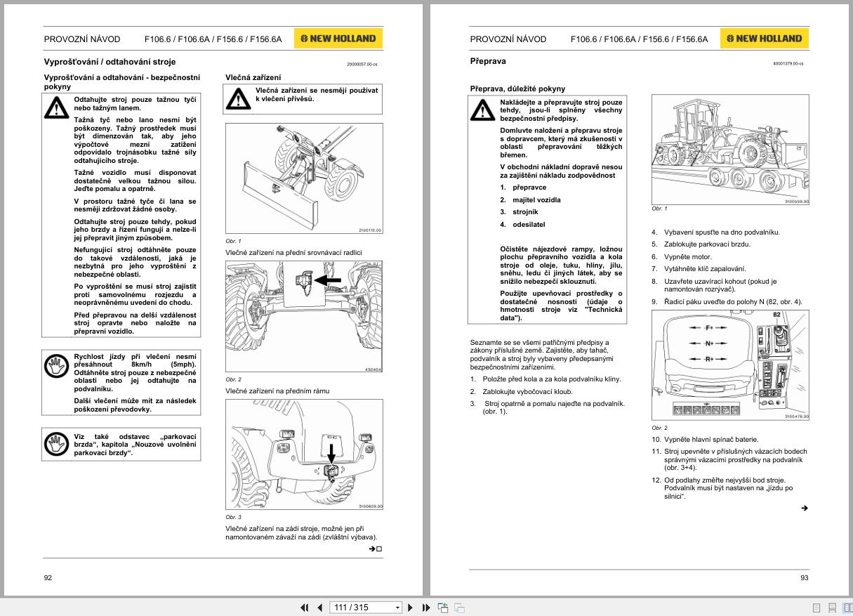Click the greyed go-to-next-view icon
The height and width of the screenshot is (616, 853).
459,608
